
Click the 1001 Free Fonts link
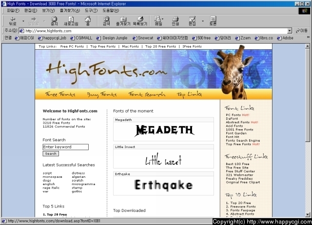tap(239, 130)
